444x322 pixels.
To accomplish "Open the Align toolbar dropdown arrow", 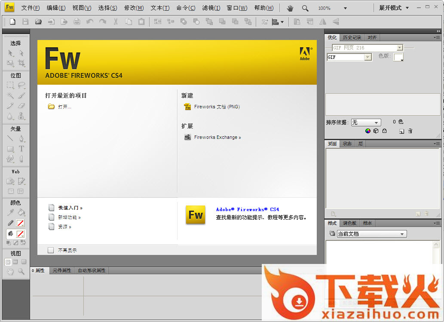I will click(282, 22).
